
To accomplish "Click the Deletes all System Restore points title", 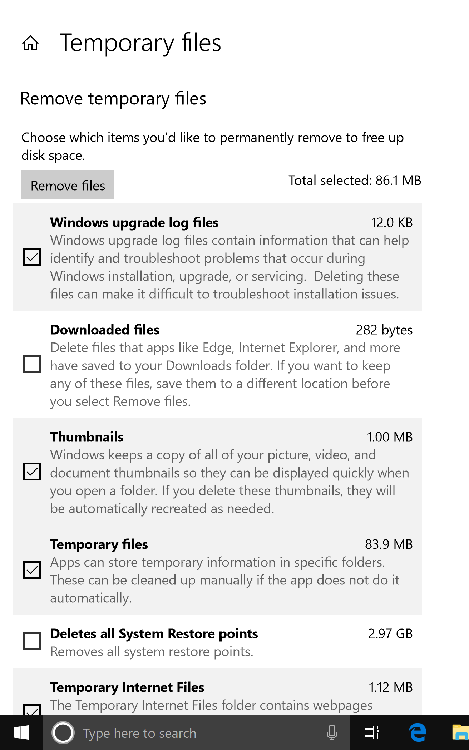I will (154, 634).
